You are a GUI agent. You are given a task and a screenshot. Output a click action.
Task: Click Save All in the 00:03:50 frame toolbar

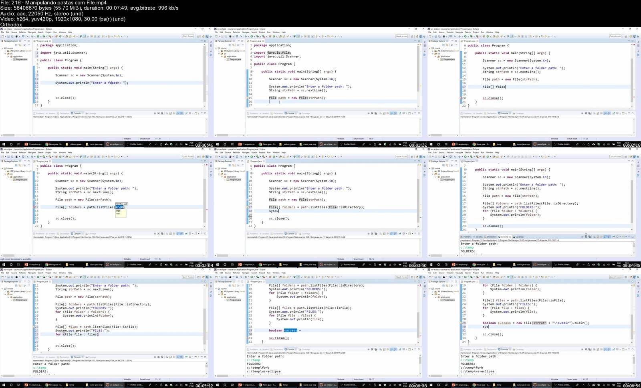tap(226, 157)
